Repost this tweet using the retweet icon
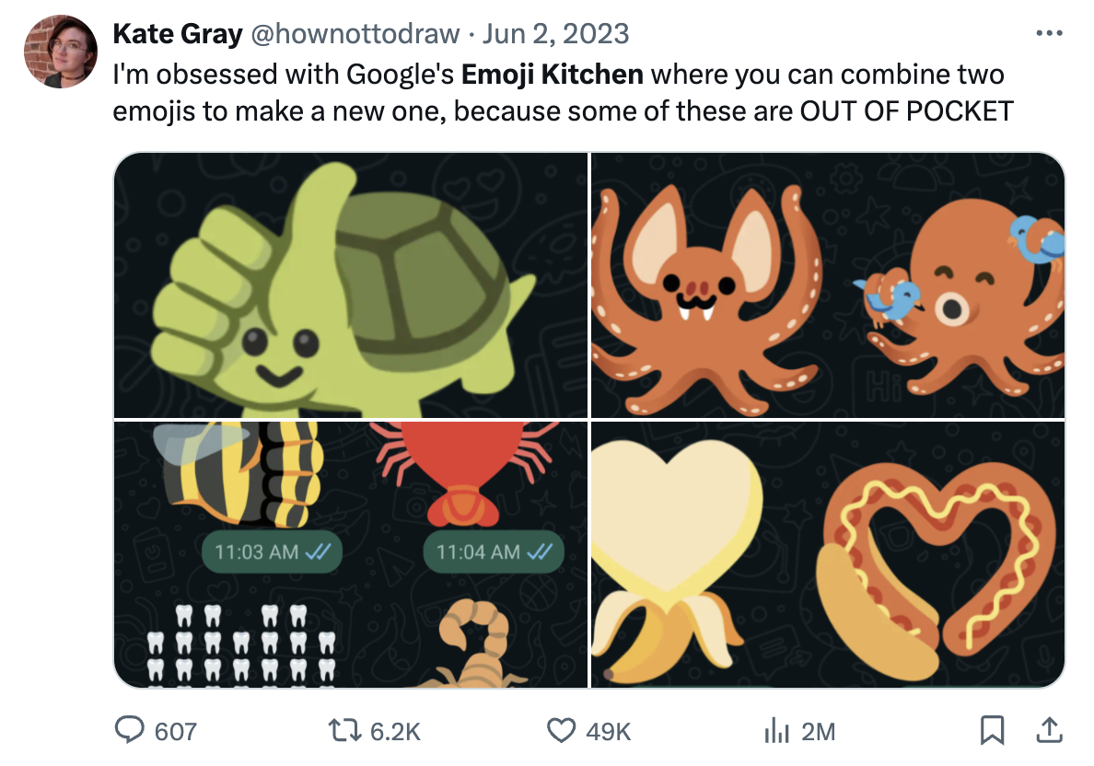 click(x=346, y=731)
